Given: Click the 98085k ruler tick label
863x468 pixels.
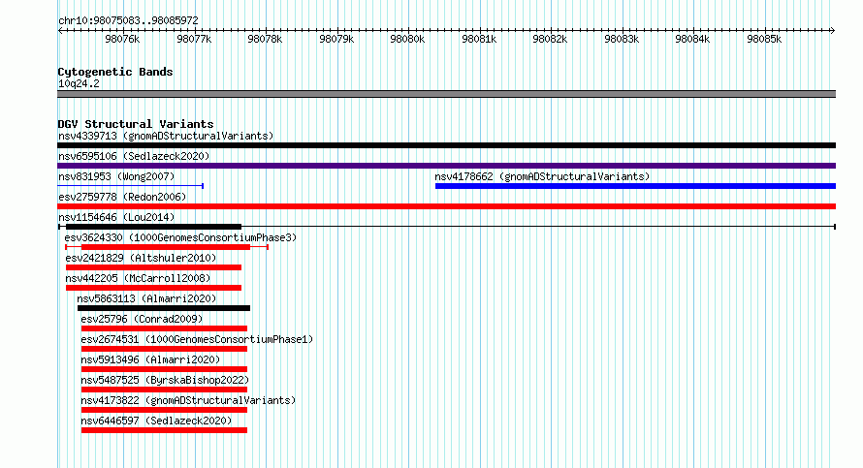Looking at the screenshot, I should click(x=764, y=39).
